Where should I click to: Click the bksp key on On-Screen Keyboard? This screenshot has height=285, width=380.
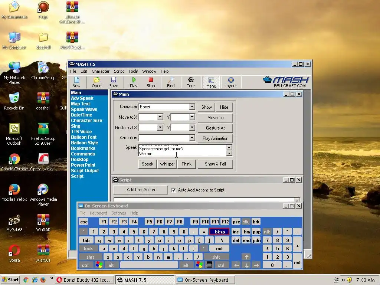click(x=220, y=232)
